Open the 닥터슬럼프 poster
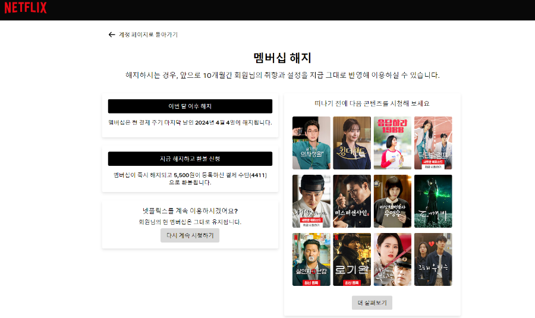535x318 pixels. click(433, 143)
